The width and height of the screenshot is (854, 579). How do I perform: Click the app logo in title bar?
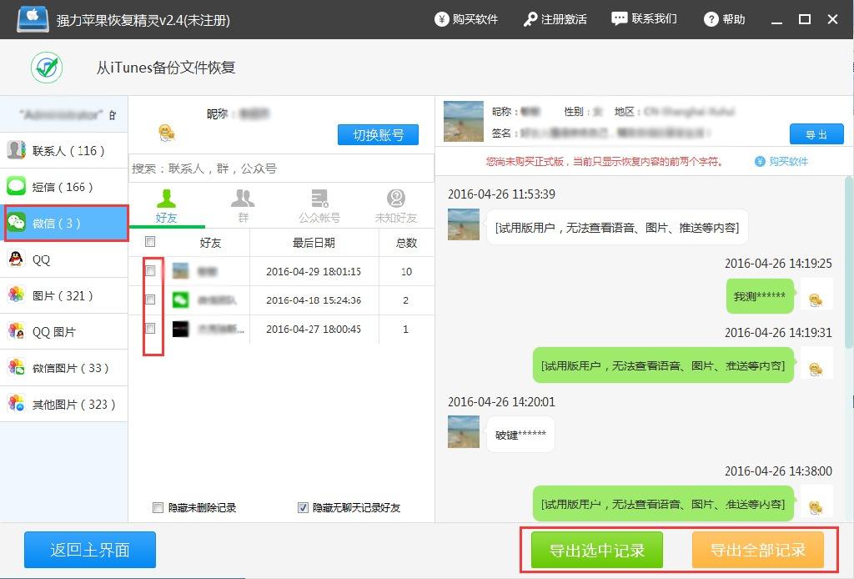click(x=33, y=18)
